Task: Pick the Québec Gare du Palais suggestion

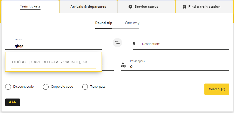Action: click(x=50, y=62)
